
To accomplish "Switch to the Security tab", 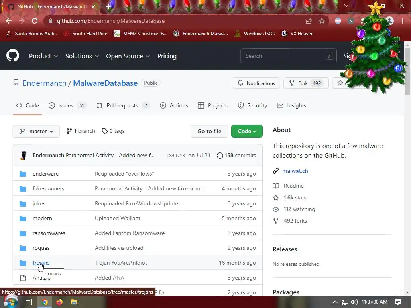I will coord(252,105).
